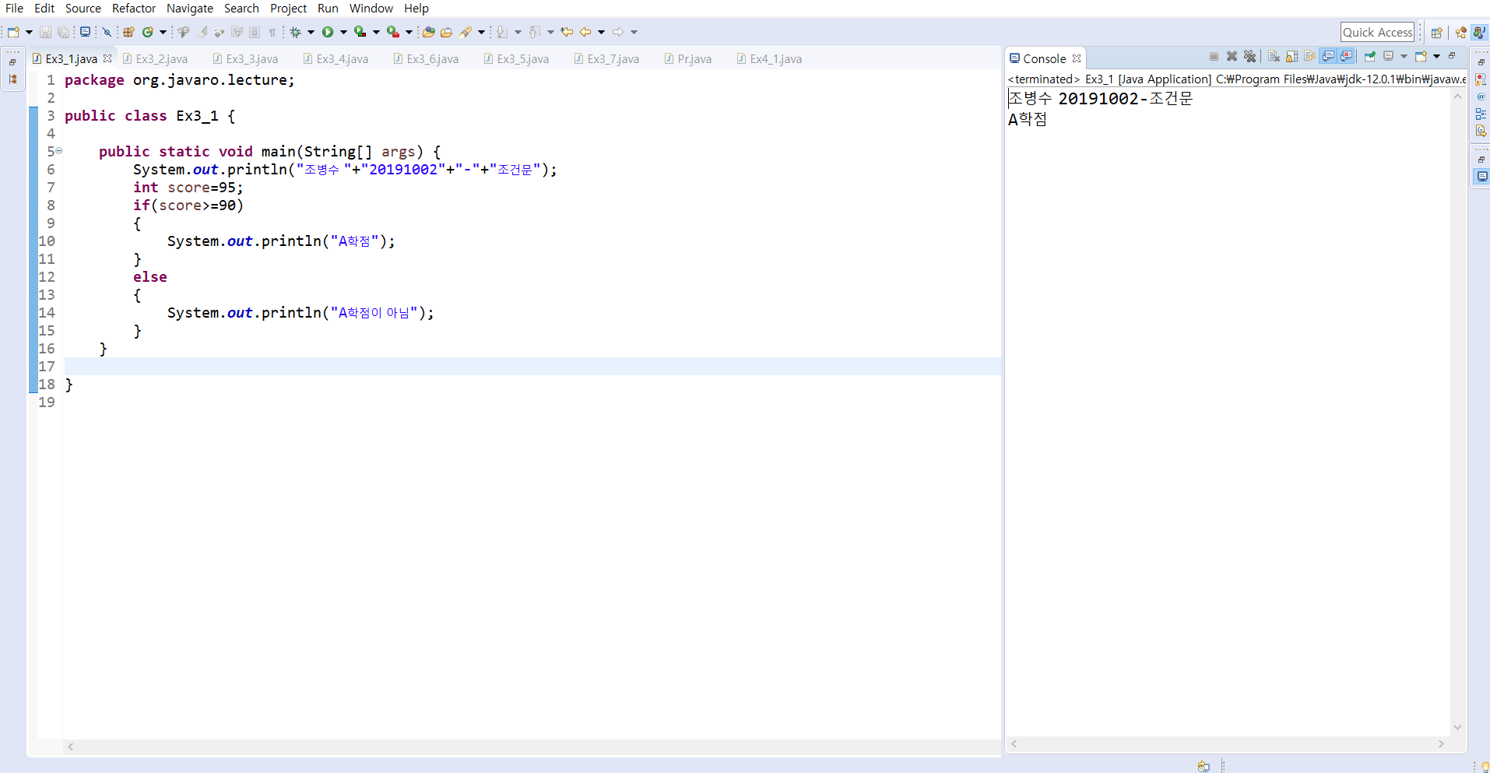The height and width of the screenshot is (773, 1490).
Task: Click the Open Type icon
Action: click(428, 32)
